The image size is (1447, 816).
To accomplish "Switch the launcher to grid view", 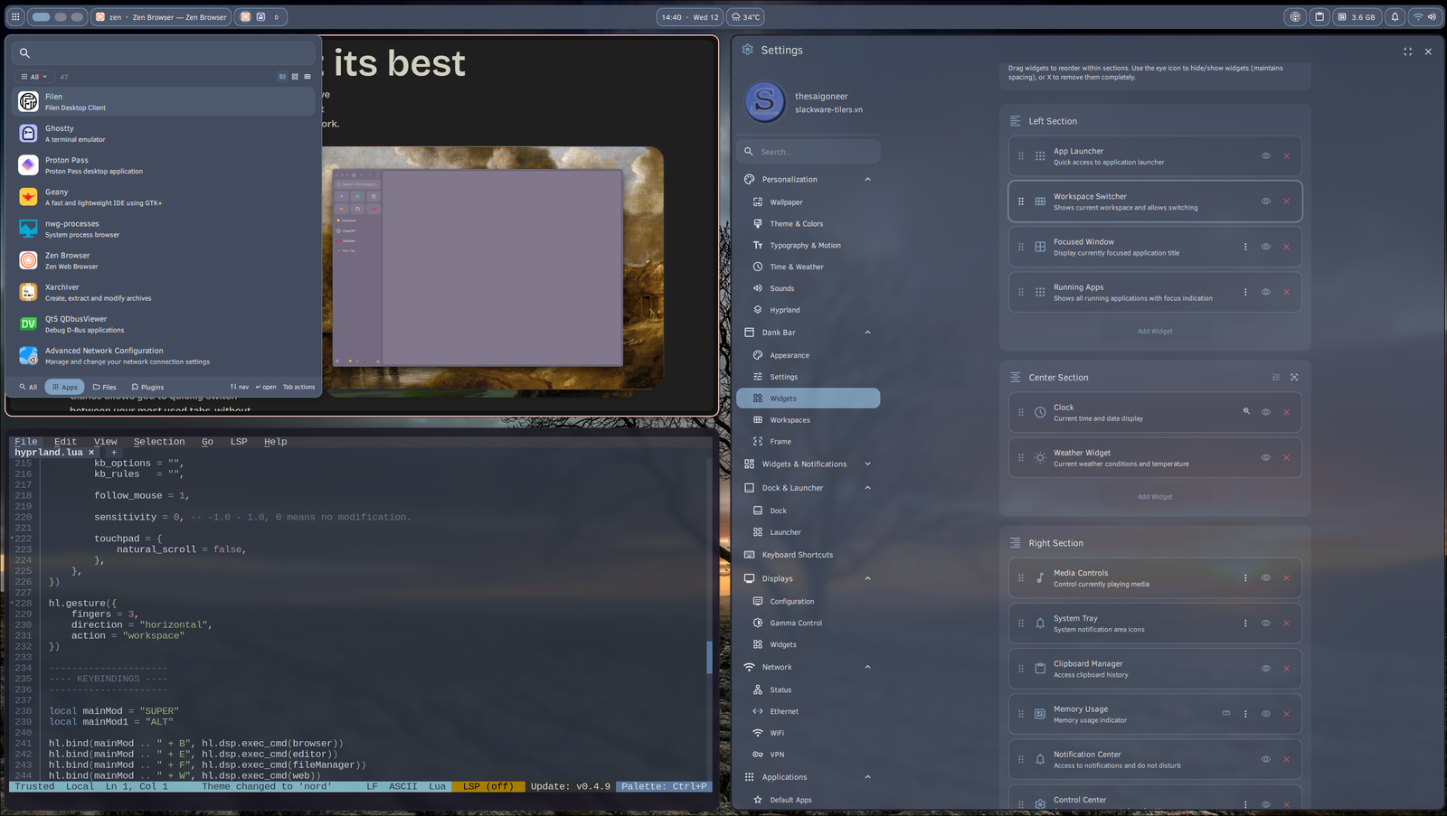I will click(295, 77).
